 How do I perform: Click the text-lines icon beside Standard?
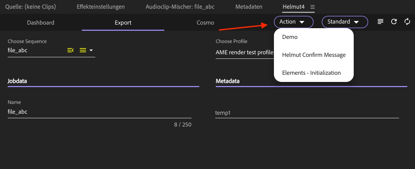380,22
